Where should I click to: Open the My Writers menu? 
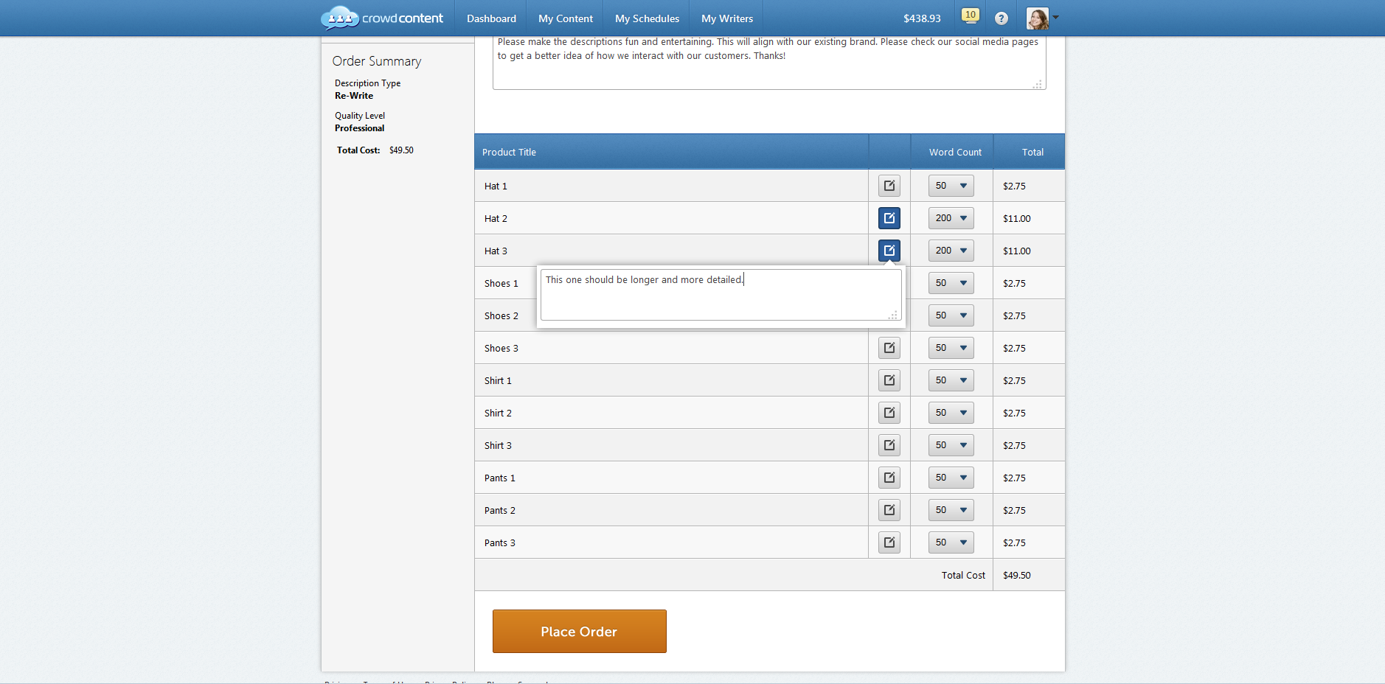click(x=726, y=18)
